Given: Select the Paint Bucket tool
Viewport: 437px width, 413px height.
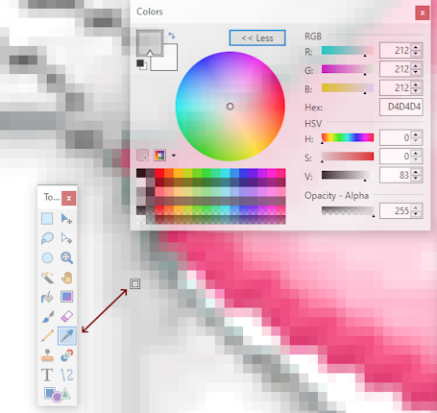Looking at the screenshot, I should point(47,297).
